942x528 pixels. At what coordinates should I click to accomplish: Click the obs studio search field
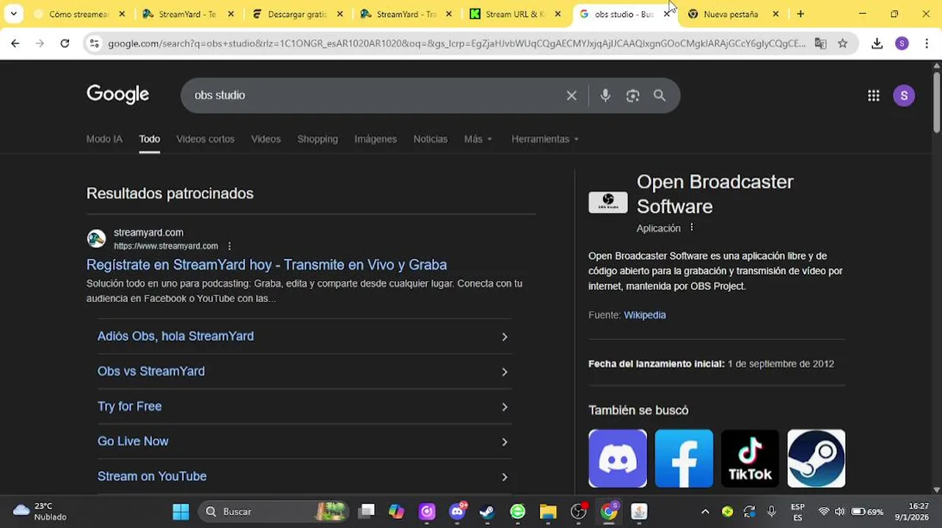374,95
